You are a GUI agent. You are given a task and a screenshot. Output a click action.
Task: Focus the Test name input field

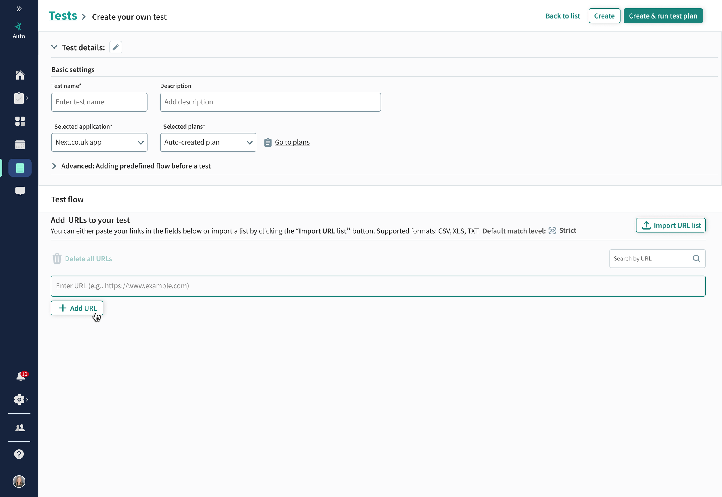(x=99, y=102)
